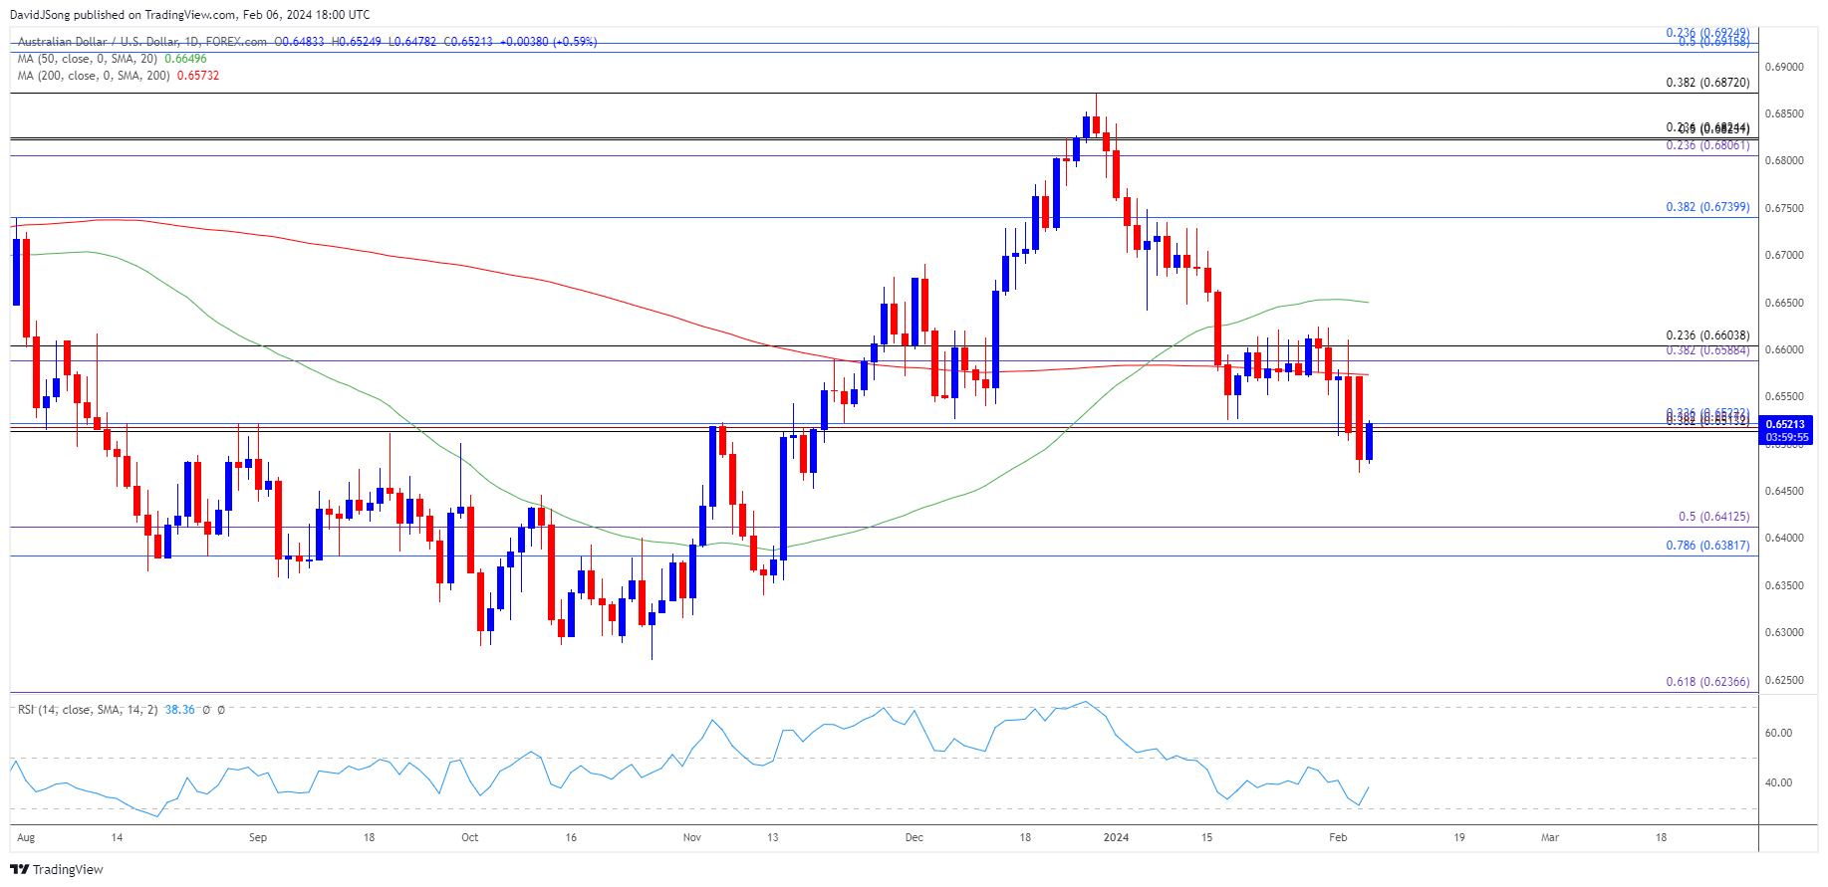
Task: Click price axis label 0.66500
Action: point(1784,303)
